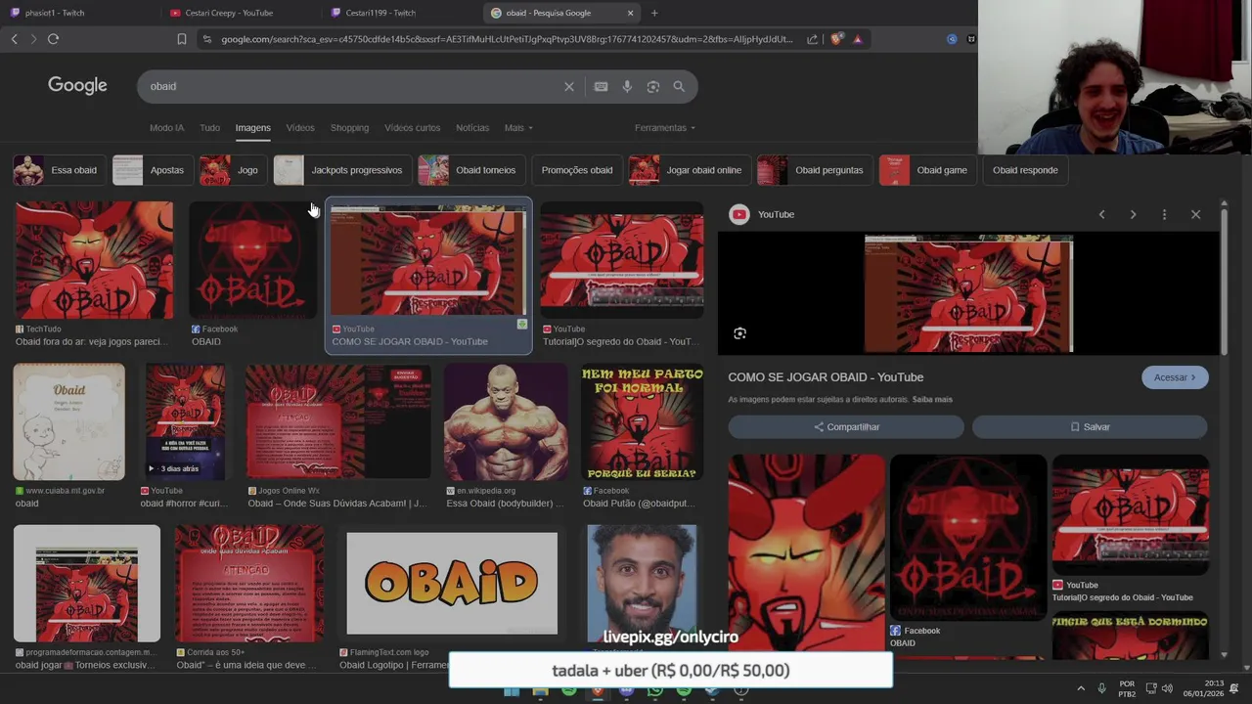Open the taskbar microphone icon
Image resolution: width=1252 pixels, height=704 pixels.
coord(1102,689)
